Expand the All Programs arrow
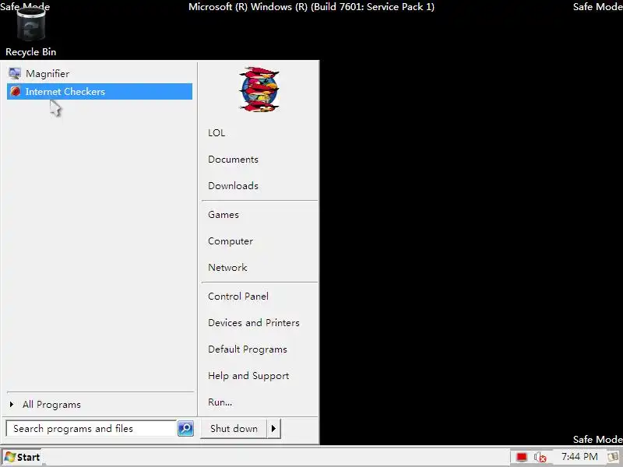Screen dimensions: 623x467 click(12, 404)
